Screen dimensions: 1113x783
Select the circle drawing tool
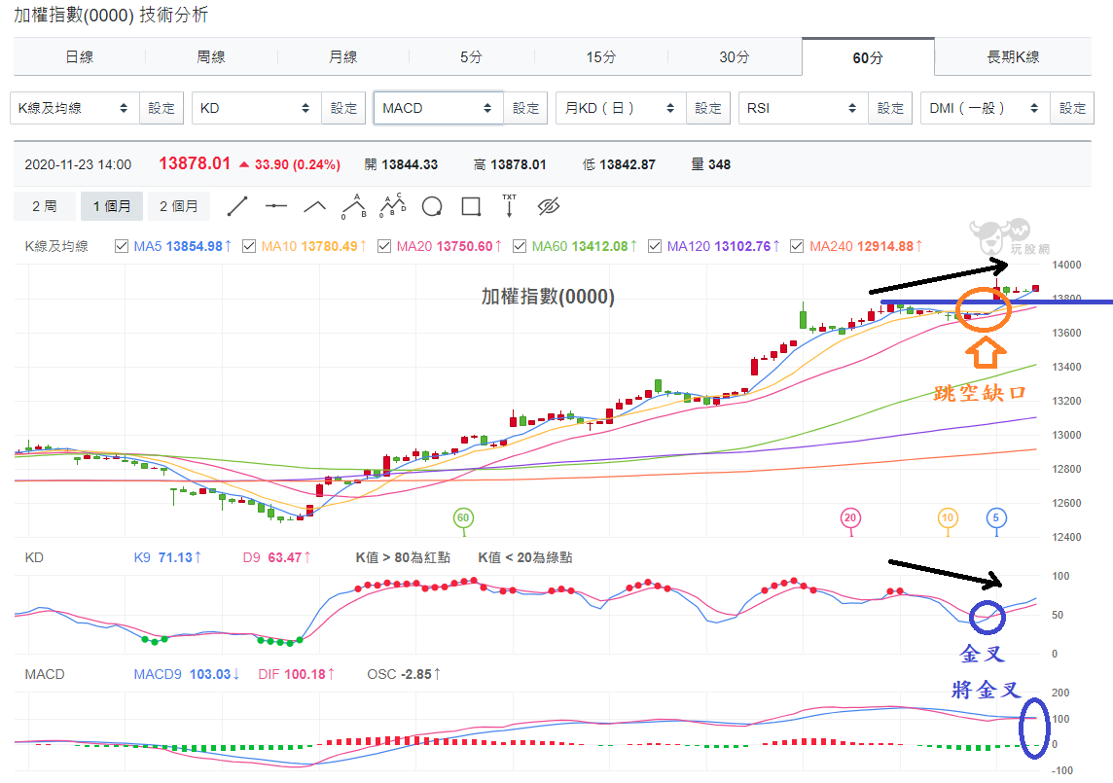click(432, 206)
